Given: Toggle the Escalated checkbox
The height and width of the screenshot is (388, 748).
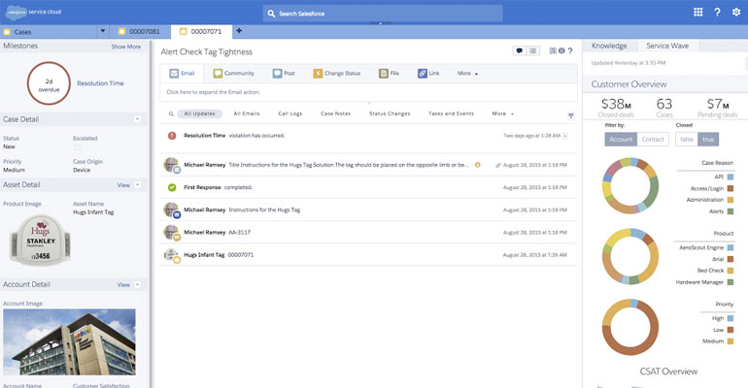Looking at the screenshot, I should (x=77, y=147).
